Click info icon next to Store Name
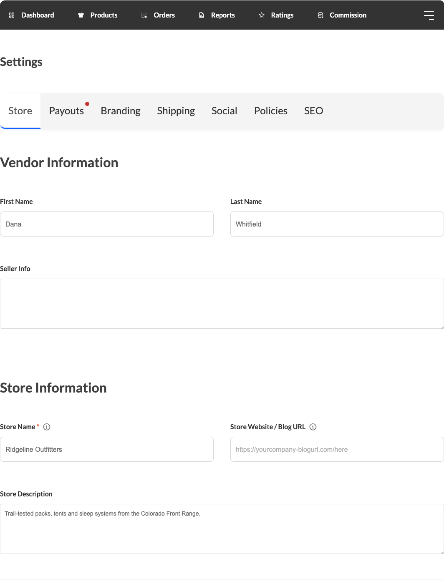Image resolution: width=444 pixels, height=584 pixels. (x=47, y=427)
